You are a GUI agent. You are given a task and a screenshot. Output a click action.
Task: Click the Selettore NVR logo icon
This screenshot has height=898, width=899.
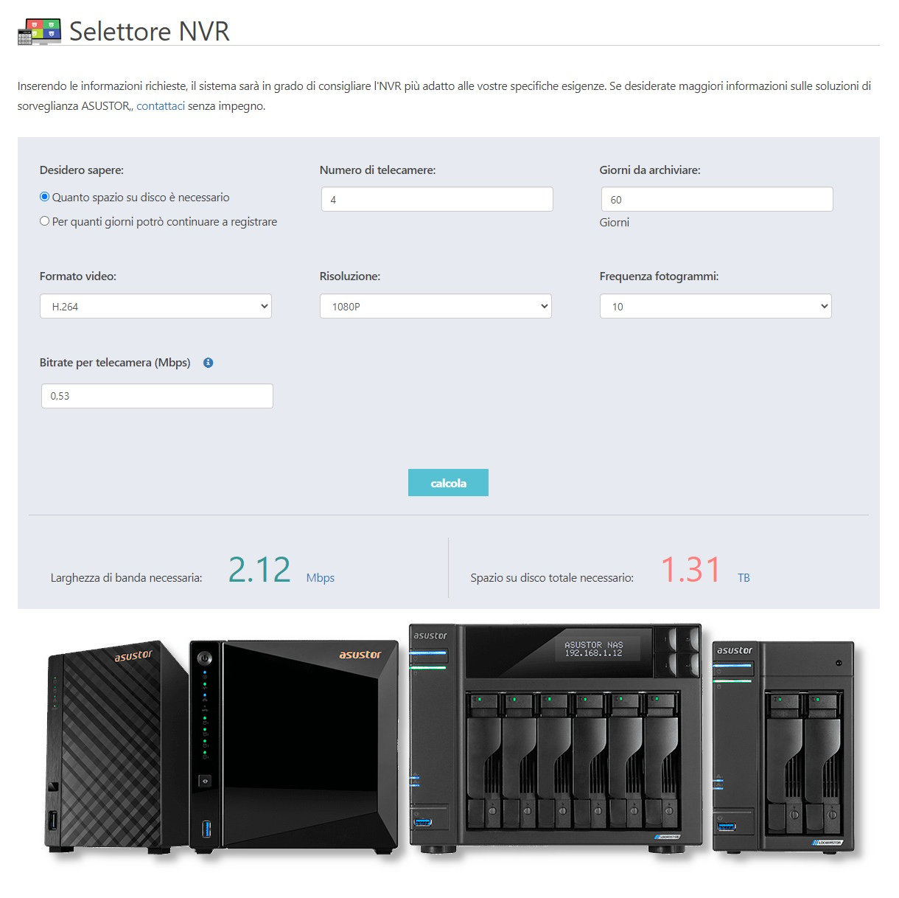click(x=39, y=32)
